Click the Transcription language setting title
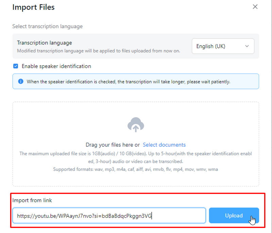Screen dimensions: 272x233 tap(45, 42)
